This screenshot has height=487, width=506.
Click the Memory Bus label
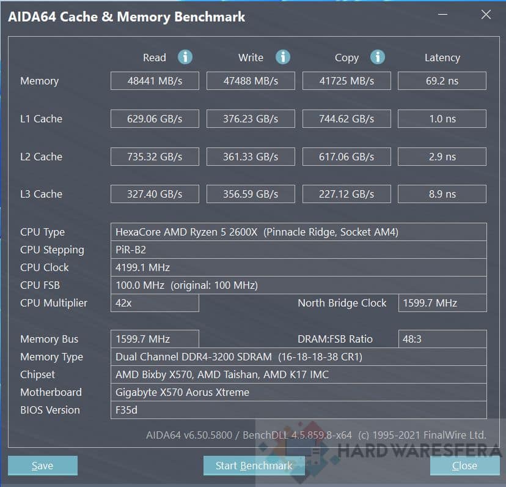tap(49, 339)
